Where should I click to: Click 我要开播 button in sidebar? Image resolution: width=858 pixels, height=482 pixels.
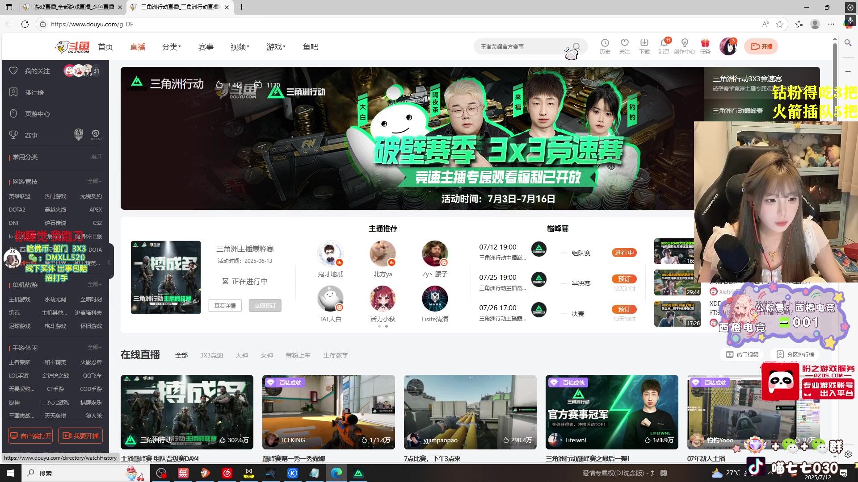pos(80,436)
